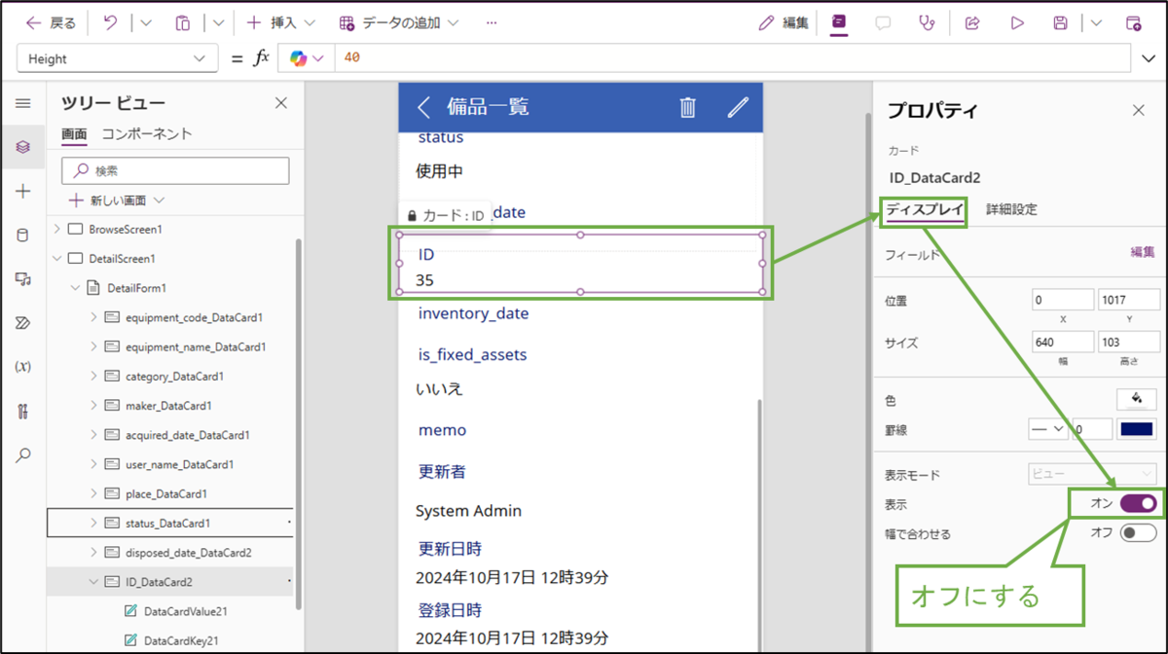The image size is (1168, 654).
Task: Open the データの追加 menu
Action: pos(399,22)
